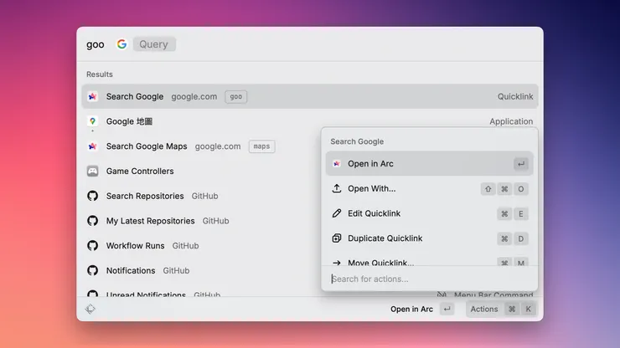Click GitHub icon next to Notifications
The image size is (620, 348).
click(x=92, y=270)
